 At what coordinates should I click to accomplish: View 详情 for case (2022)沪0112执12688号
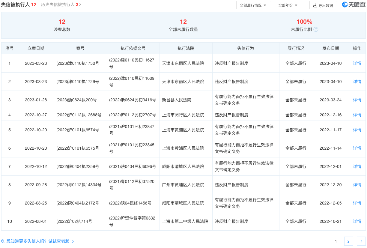357,115
